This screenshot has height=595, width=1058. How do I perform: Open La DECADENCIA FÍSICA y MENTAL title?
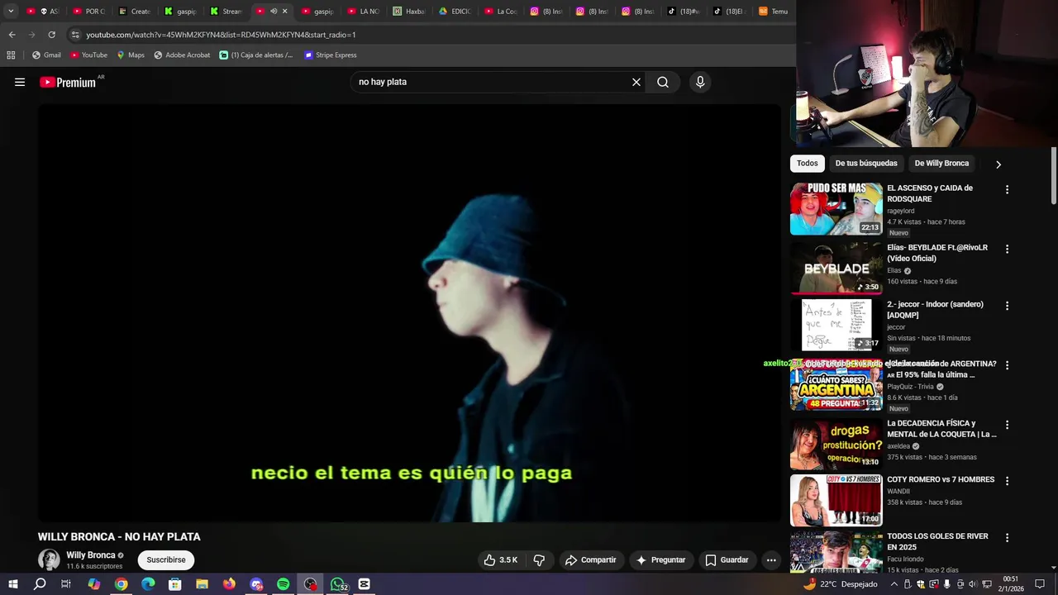pyautogui.click(x=941, y=429)
